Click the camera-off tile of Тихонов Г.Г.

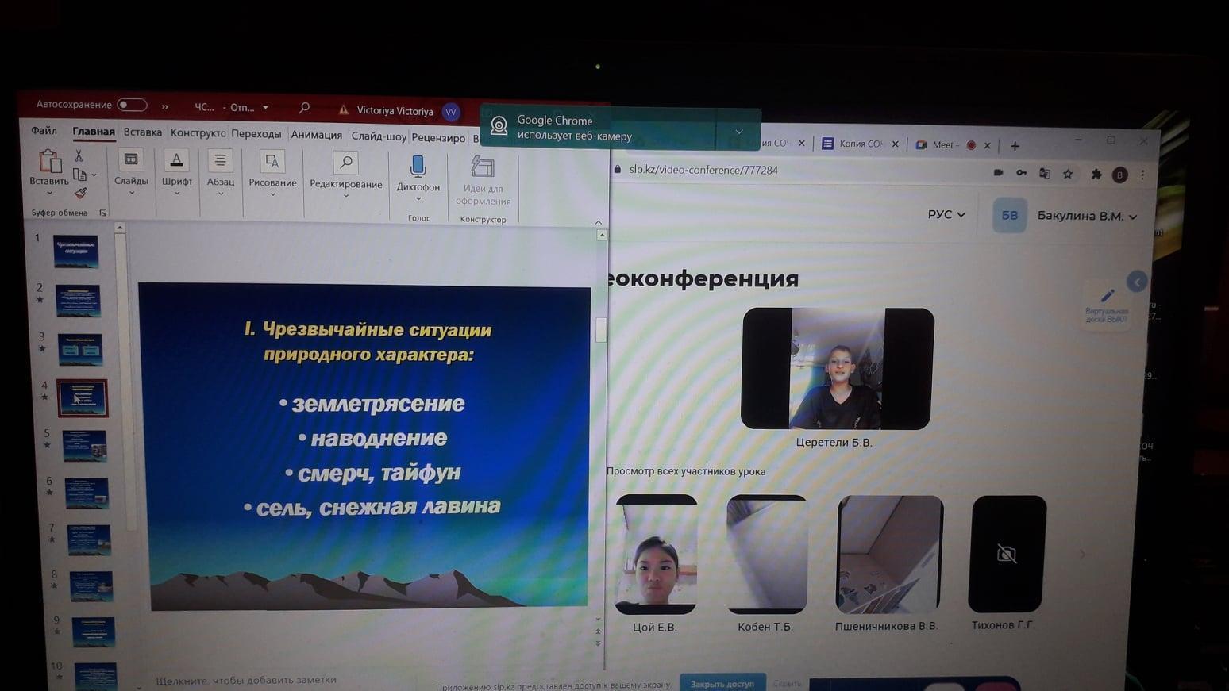1007,553
